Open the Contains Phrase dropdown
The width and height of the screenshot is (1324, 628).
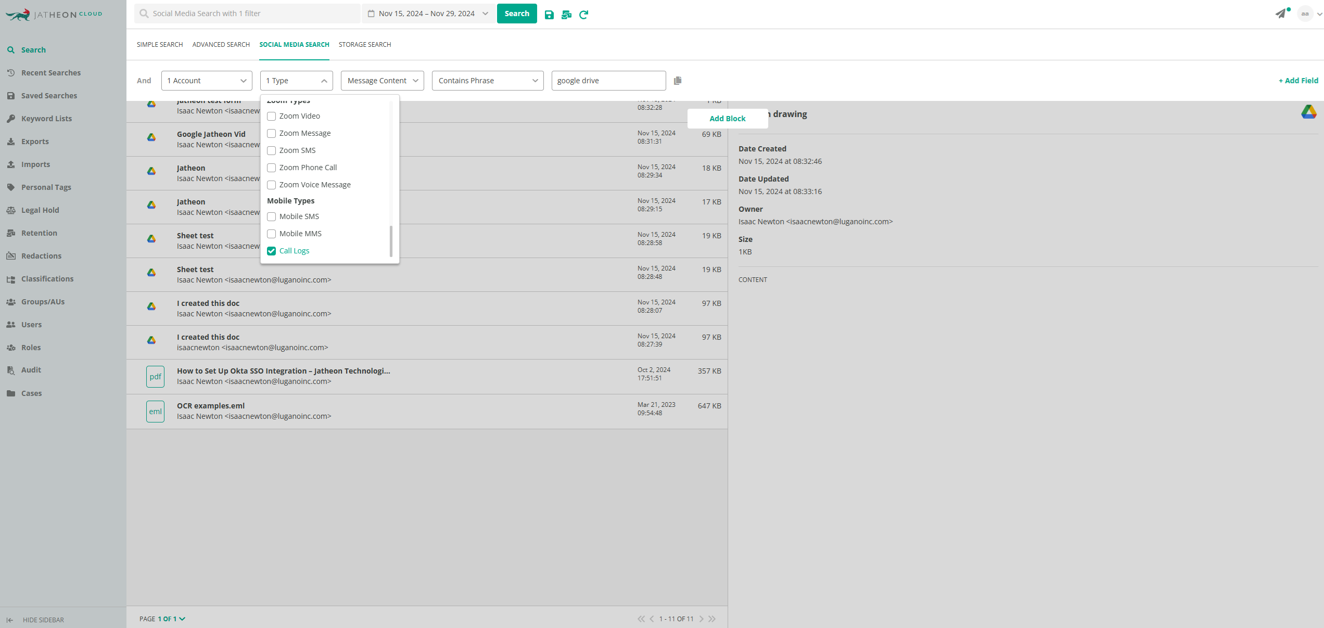click(488, 81)
